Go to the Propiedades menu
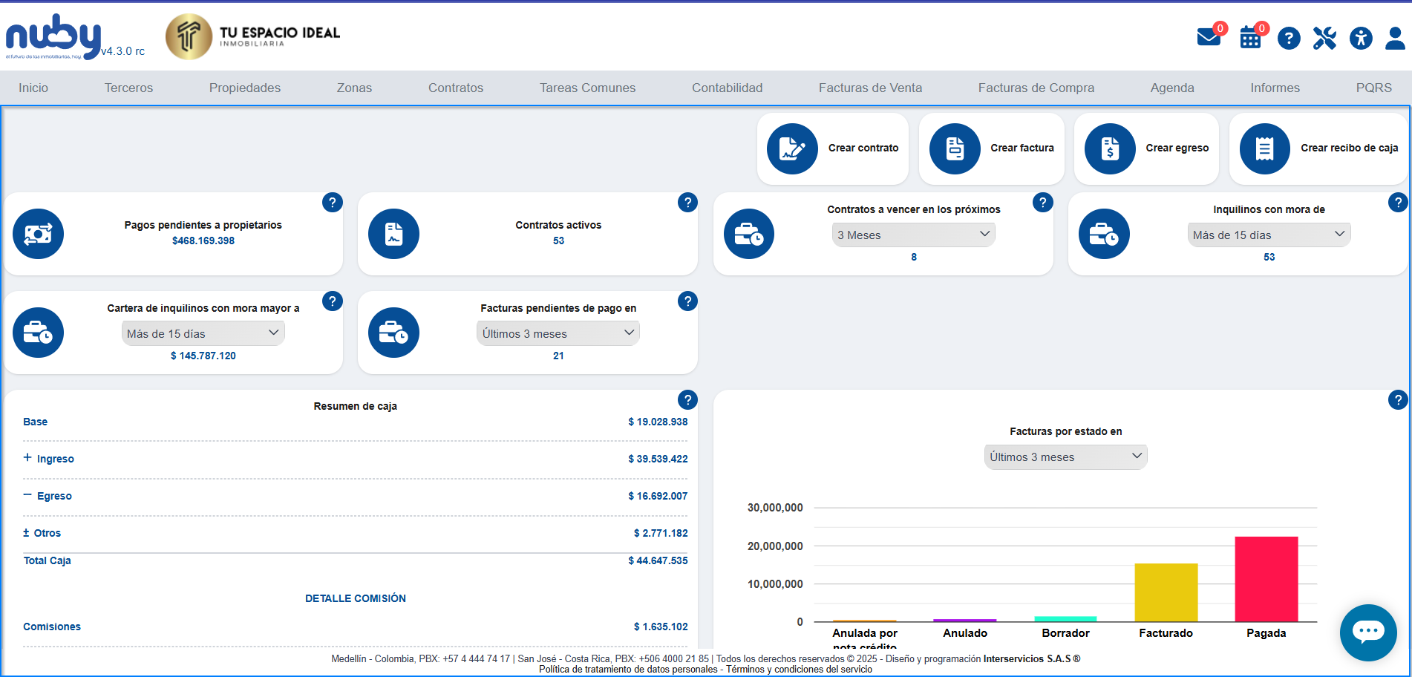 coord(244,88)
